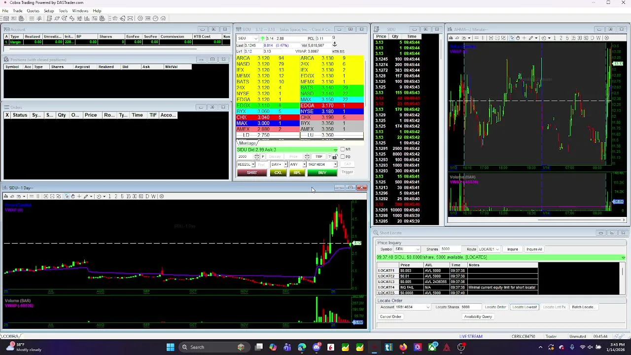Open the Montage account 1RB14034 dropdown

point(335,165)
